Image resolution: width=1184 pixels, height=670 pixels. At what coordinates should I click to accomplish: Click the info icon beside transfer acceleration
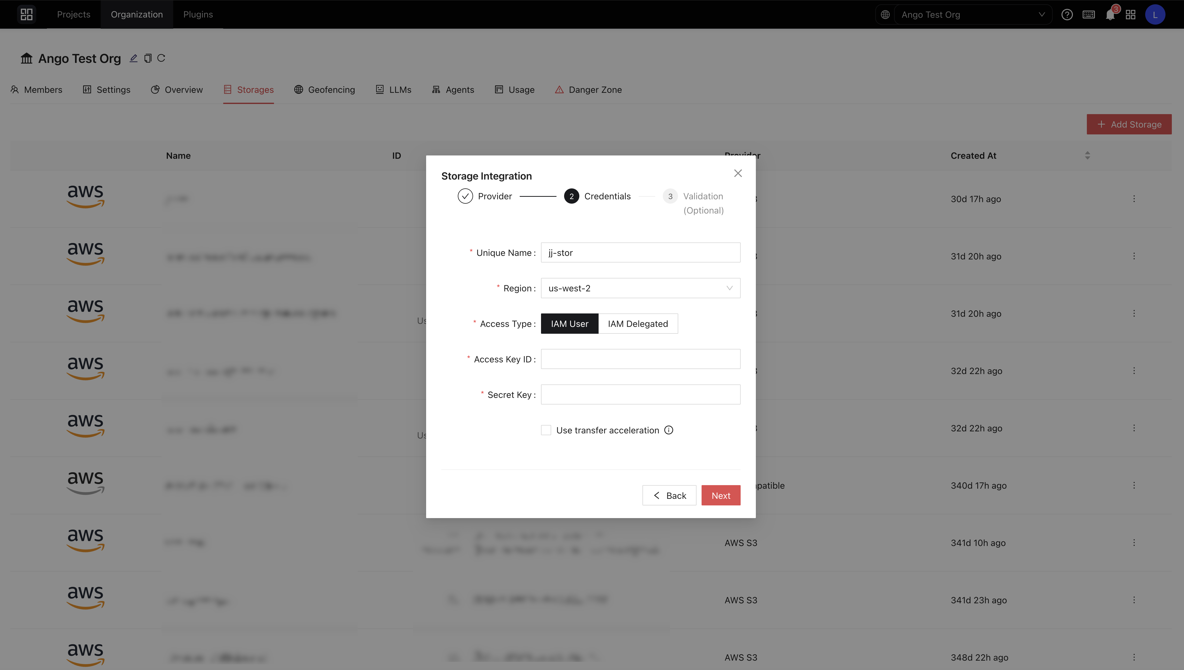[669, 430]
